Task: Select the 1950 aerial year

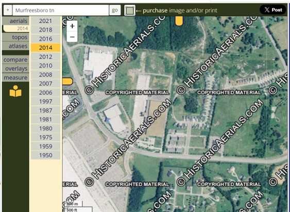Action: (x=45, y=155)
